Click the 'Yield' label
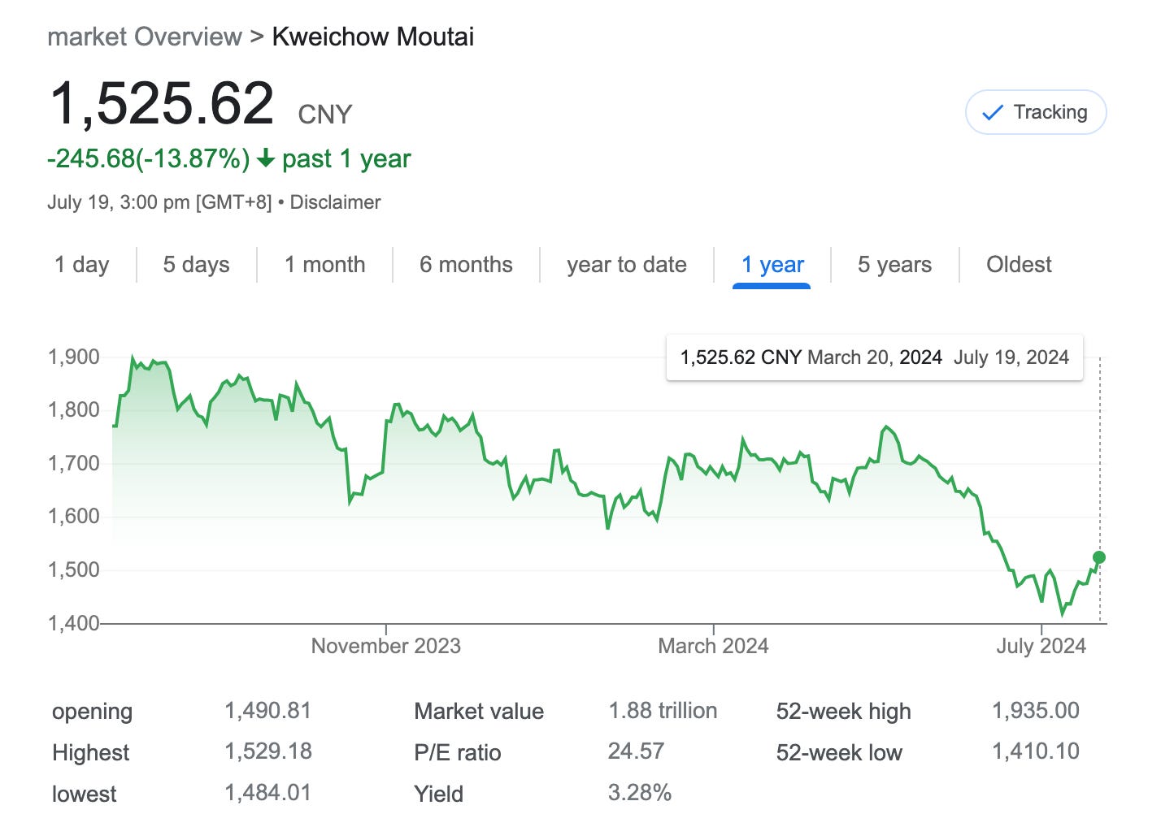This screenshot has height=840, width=1174. [x=439, y=794]
